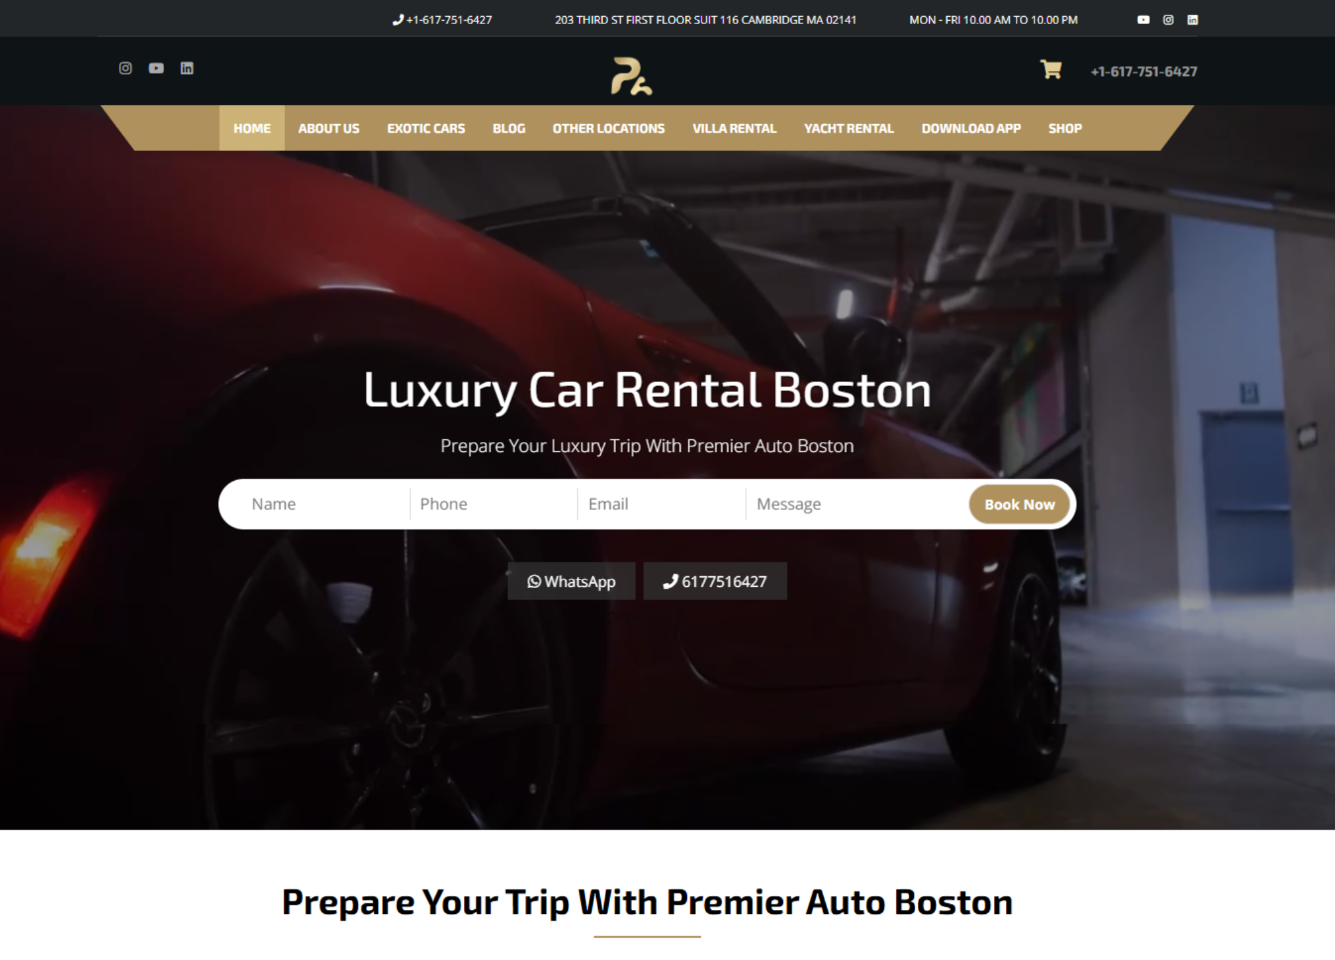Click the LinkedIn icon in top bar

click(x=1193, y=20)
